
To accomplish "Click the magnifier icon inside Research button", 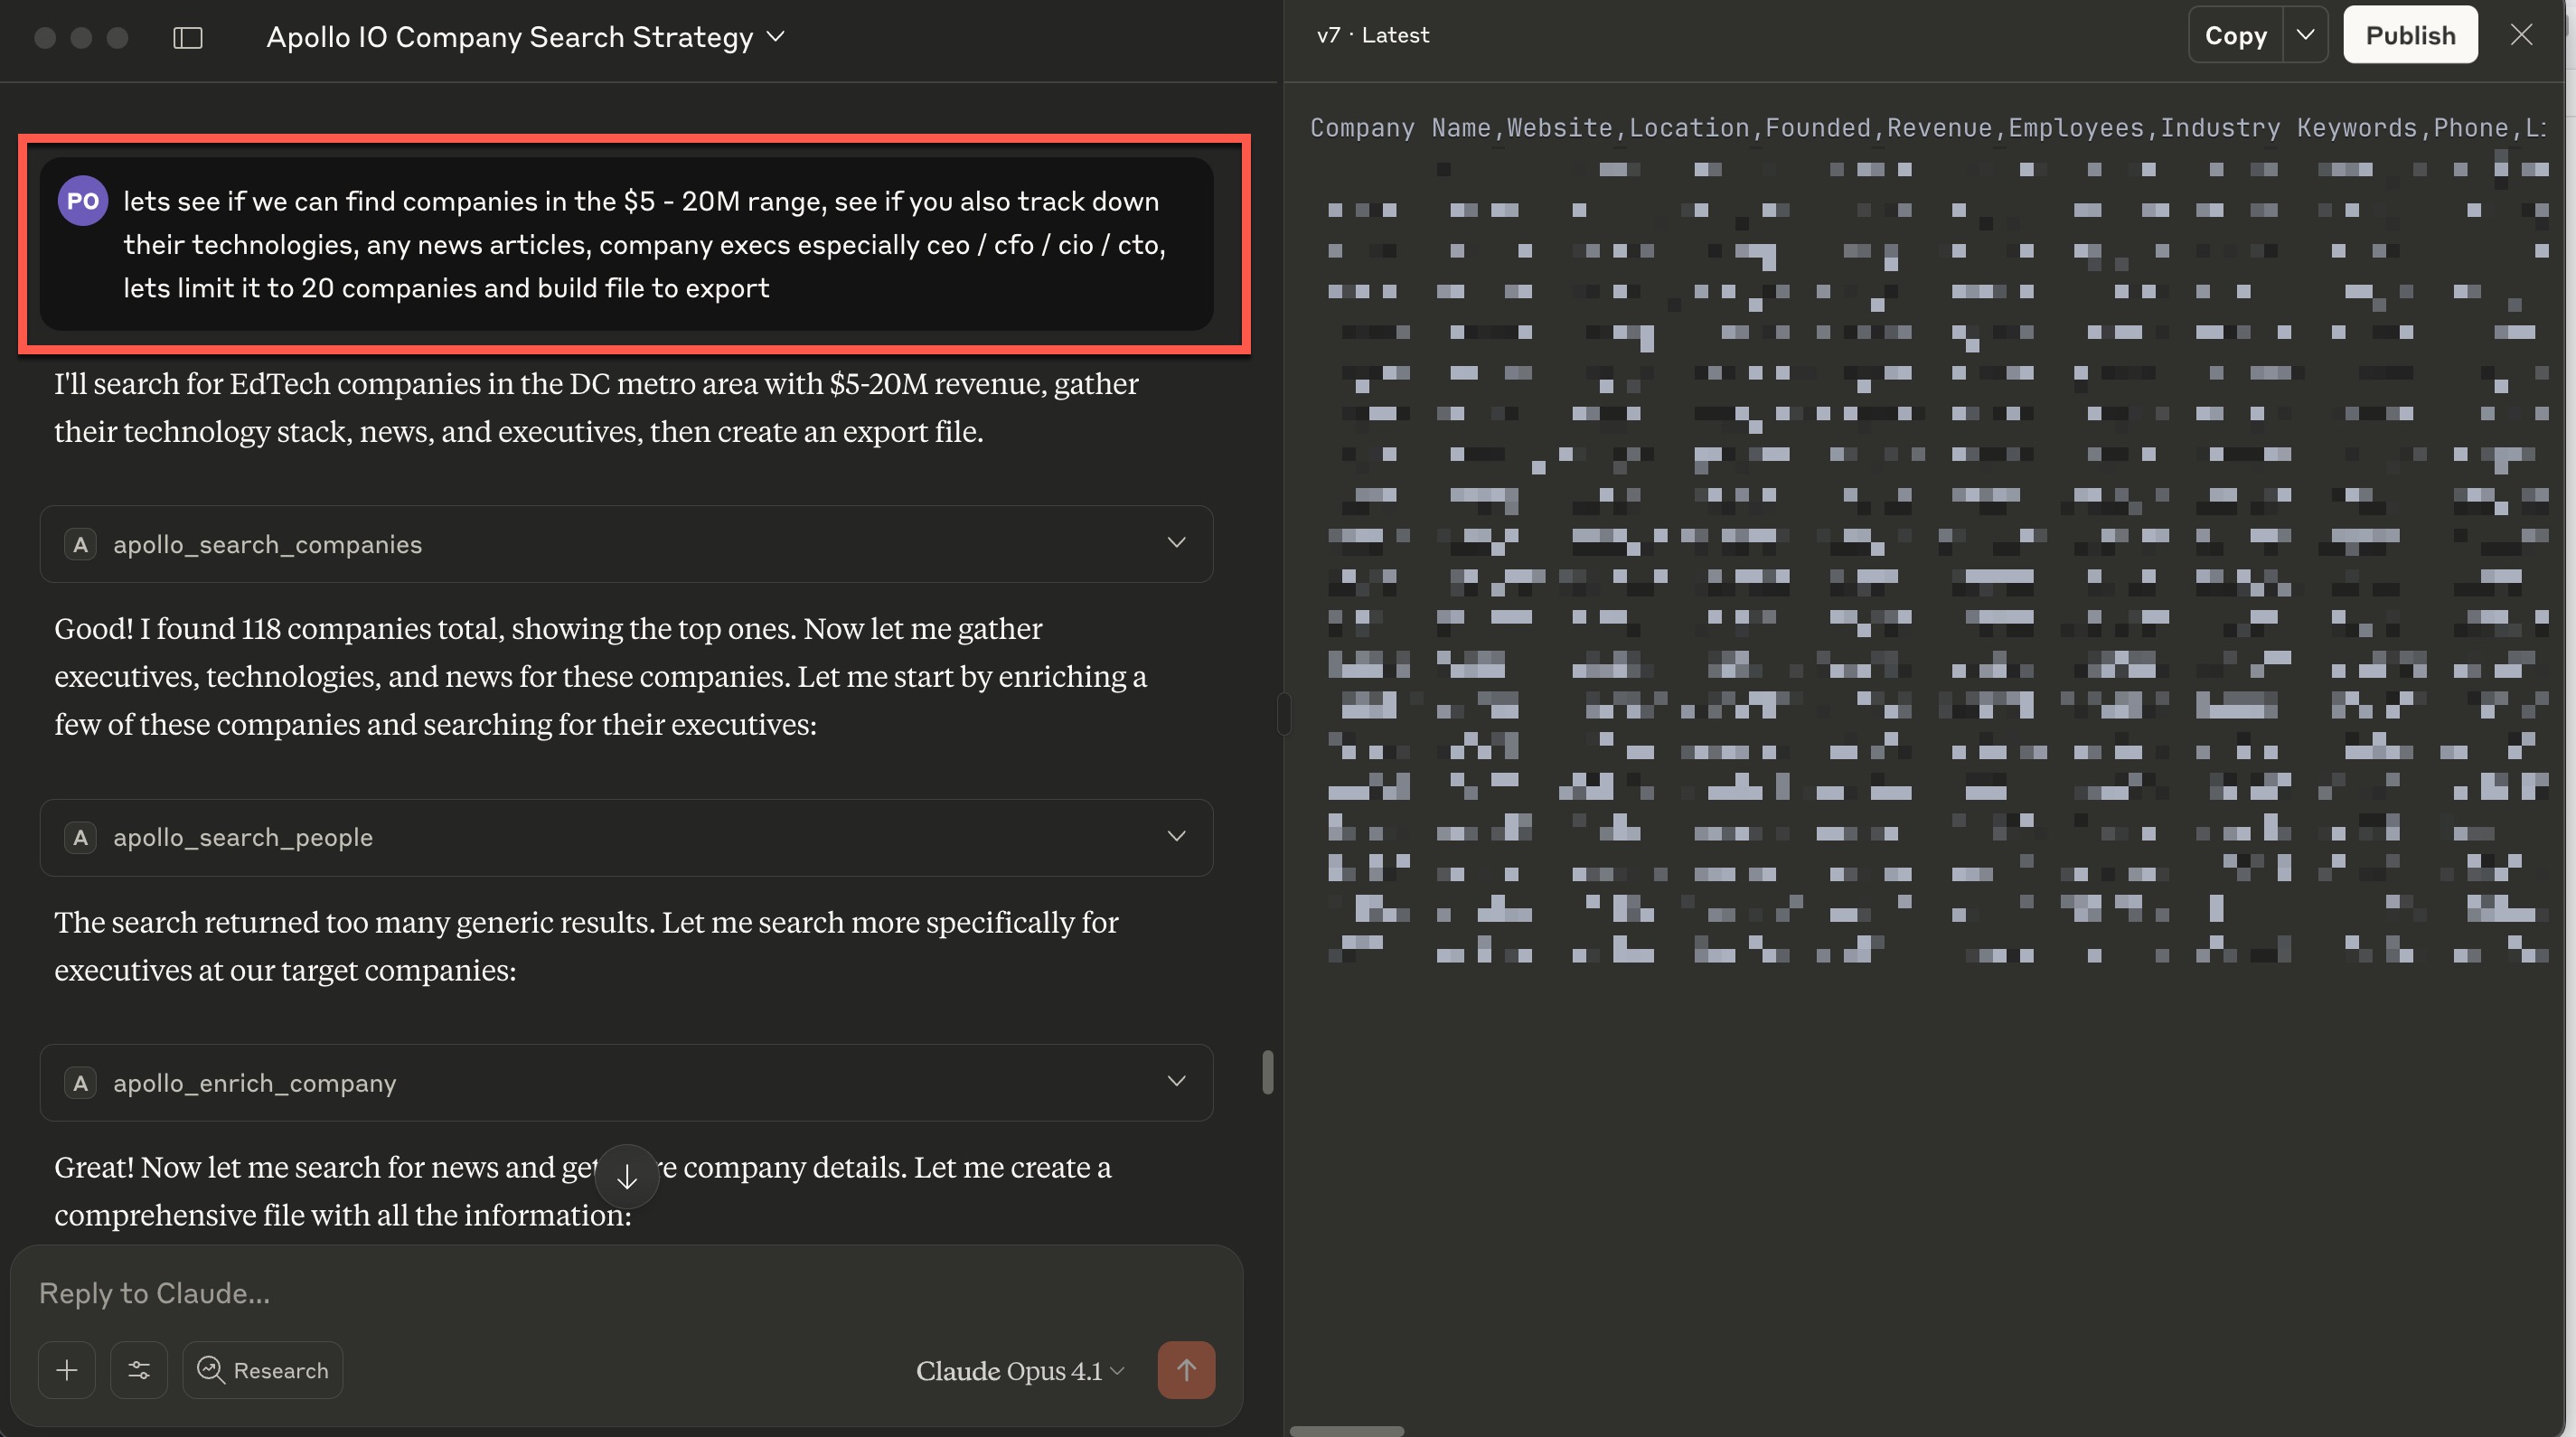I will coord(211,1370).
